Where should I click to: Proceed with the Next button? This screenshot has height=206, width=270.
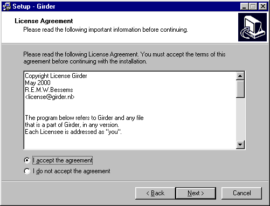point(196,193)
